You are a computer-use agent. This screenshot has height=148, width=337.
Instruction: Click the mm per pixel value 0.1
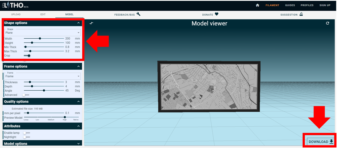click(x=67, y=113)
